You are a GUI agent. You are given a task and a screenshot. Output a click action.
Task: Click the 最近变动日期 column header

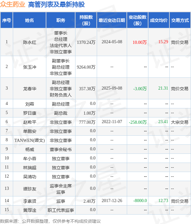pos(112,20)
